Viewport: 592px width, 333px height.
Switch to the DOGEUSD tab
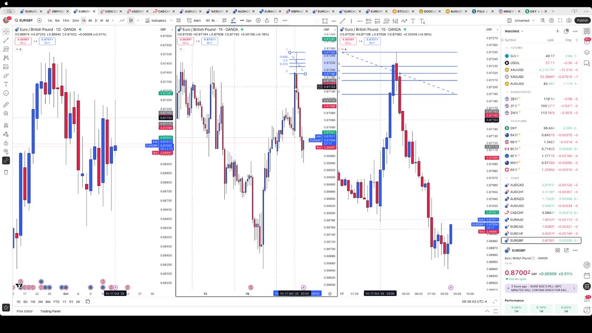tap(430, 11)
